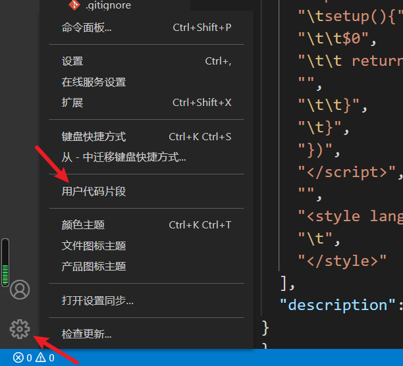The width and height of the screenshot is (403, 366).
Task: Click the "</style>" line in editor
Action: (342, 261)
